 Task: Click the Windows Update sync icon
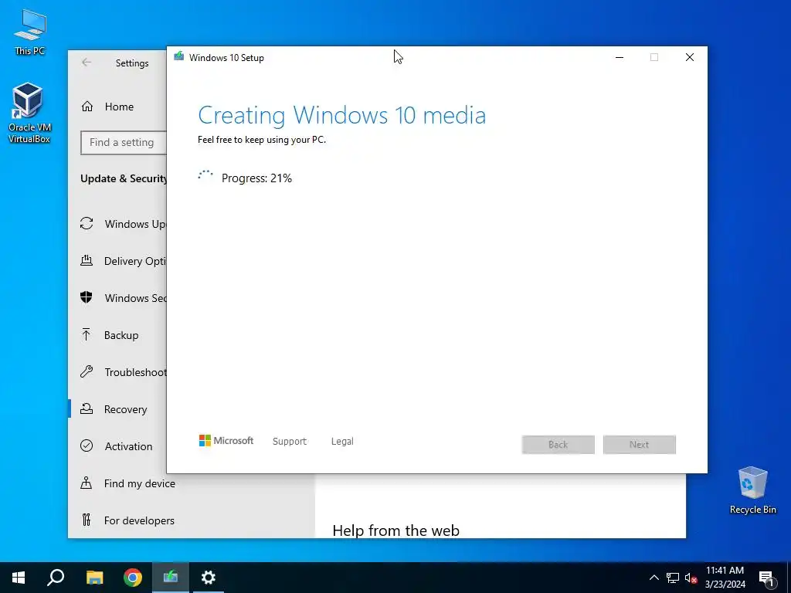pos(87,223)
